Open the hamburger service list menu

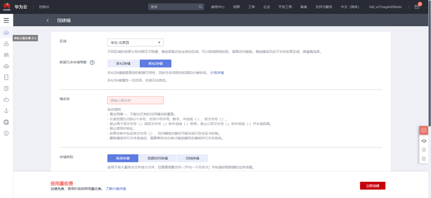point(6,20)
